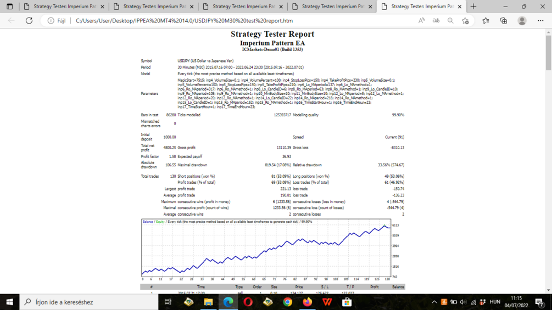Switch to Microsoft Edge taskbar icon
The image size is (552, 310).
coord(228,302)
